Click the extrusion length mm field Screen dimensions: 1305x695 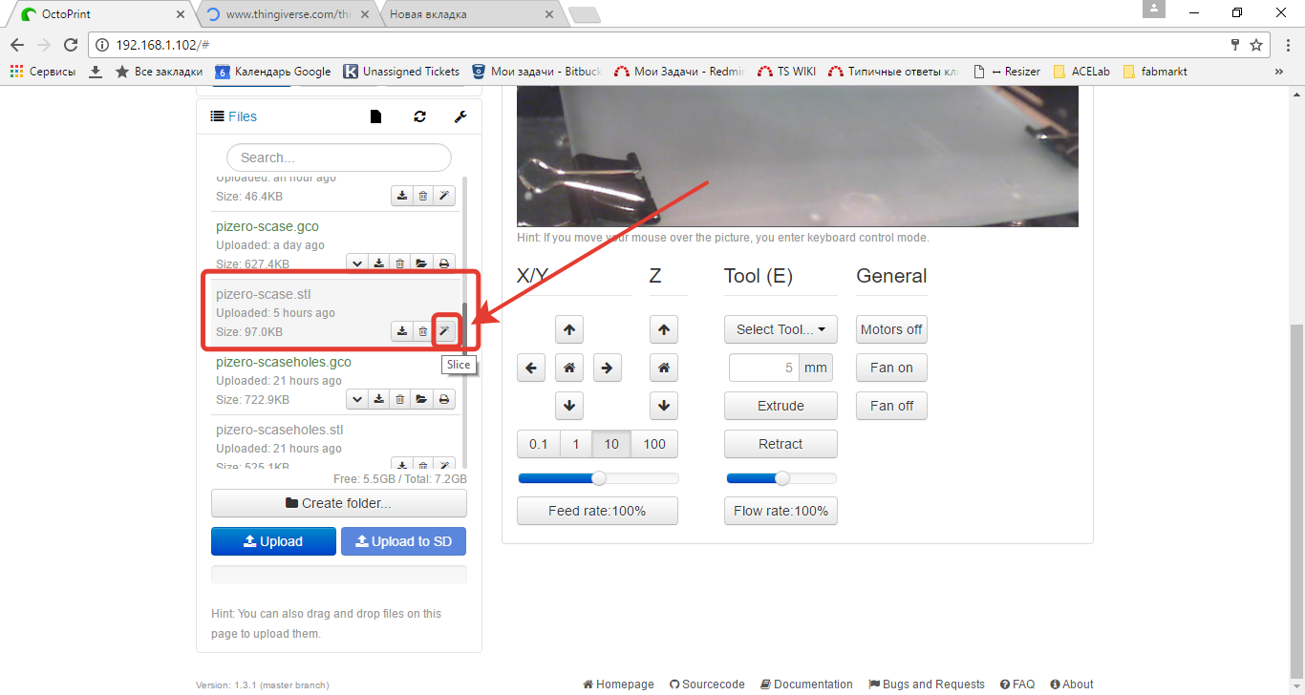765,368
